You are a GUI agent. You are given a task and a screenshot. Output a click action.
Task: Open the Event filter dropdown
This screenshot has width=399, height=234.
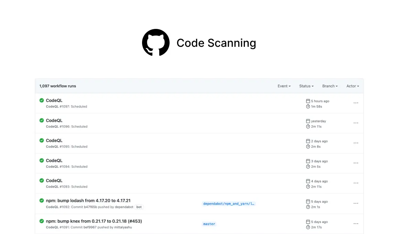[x=284, y=86]
